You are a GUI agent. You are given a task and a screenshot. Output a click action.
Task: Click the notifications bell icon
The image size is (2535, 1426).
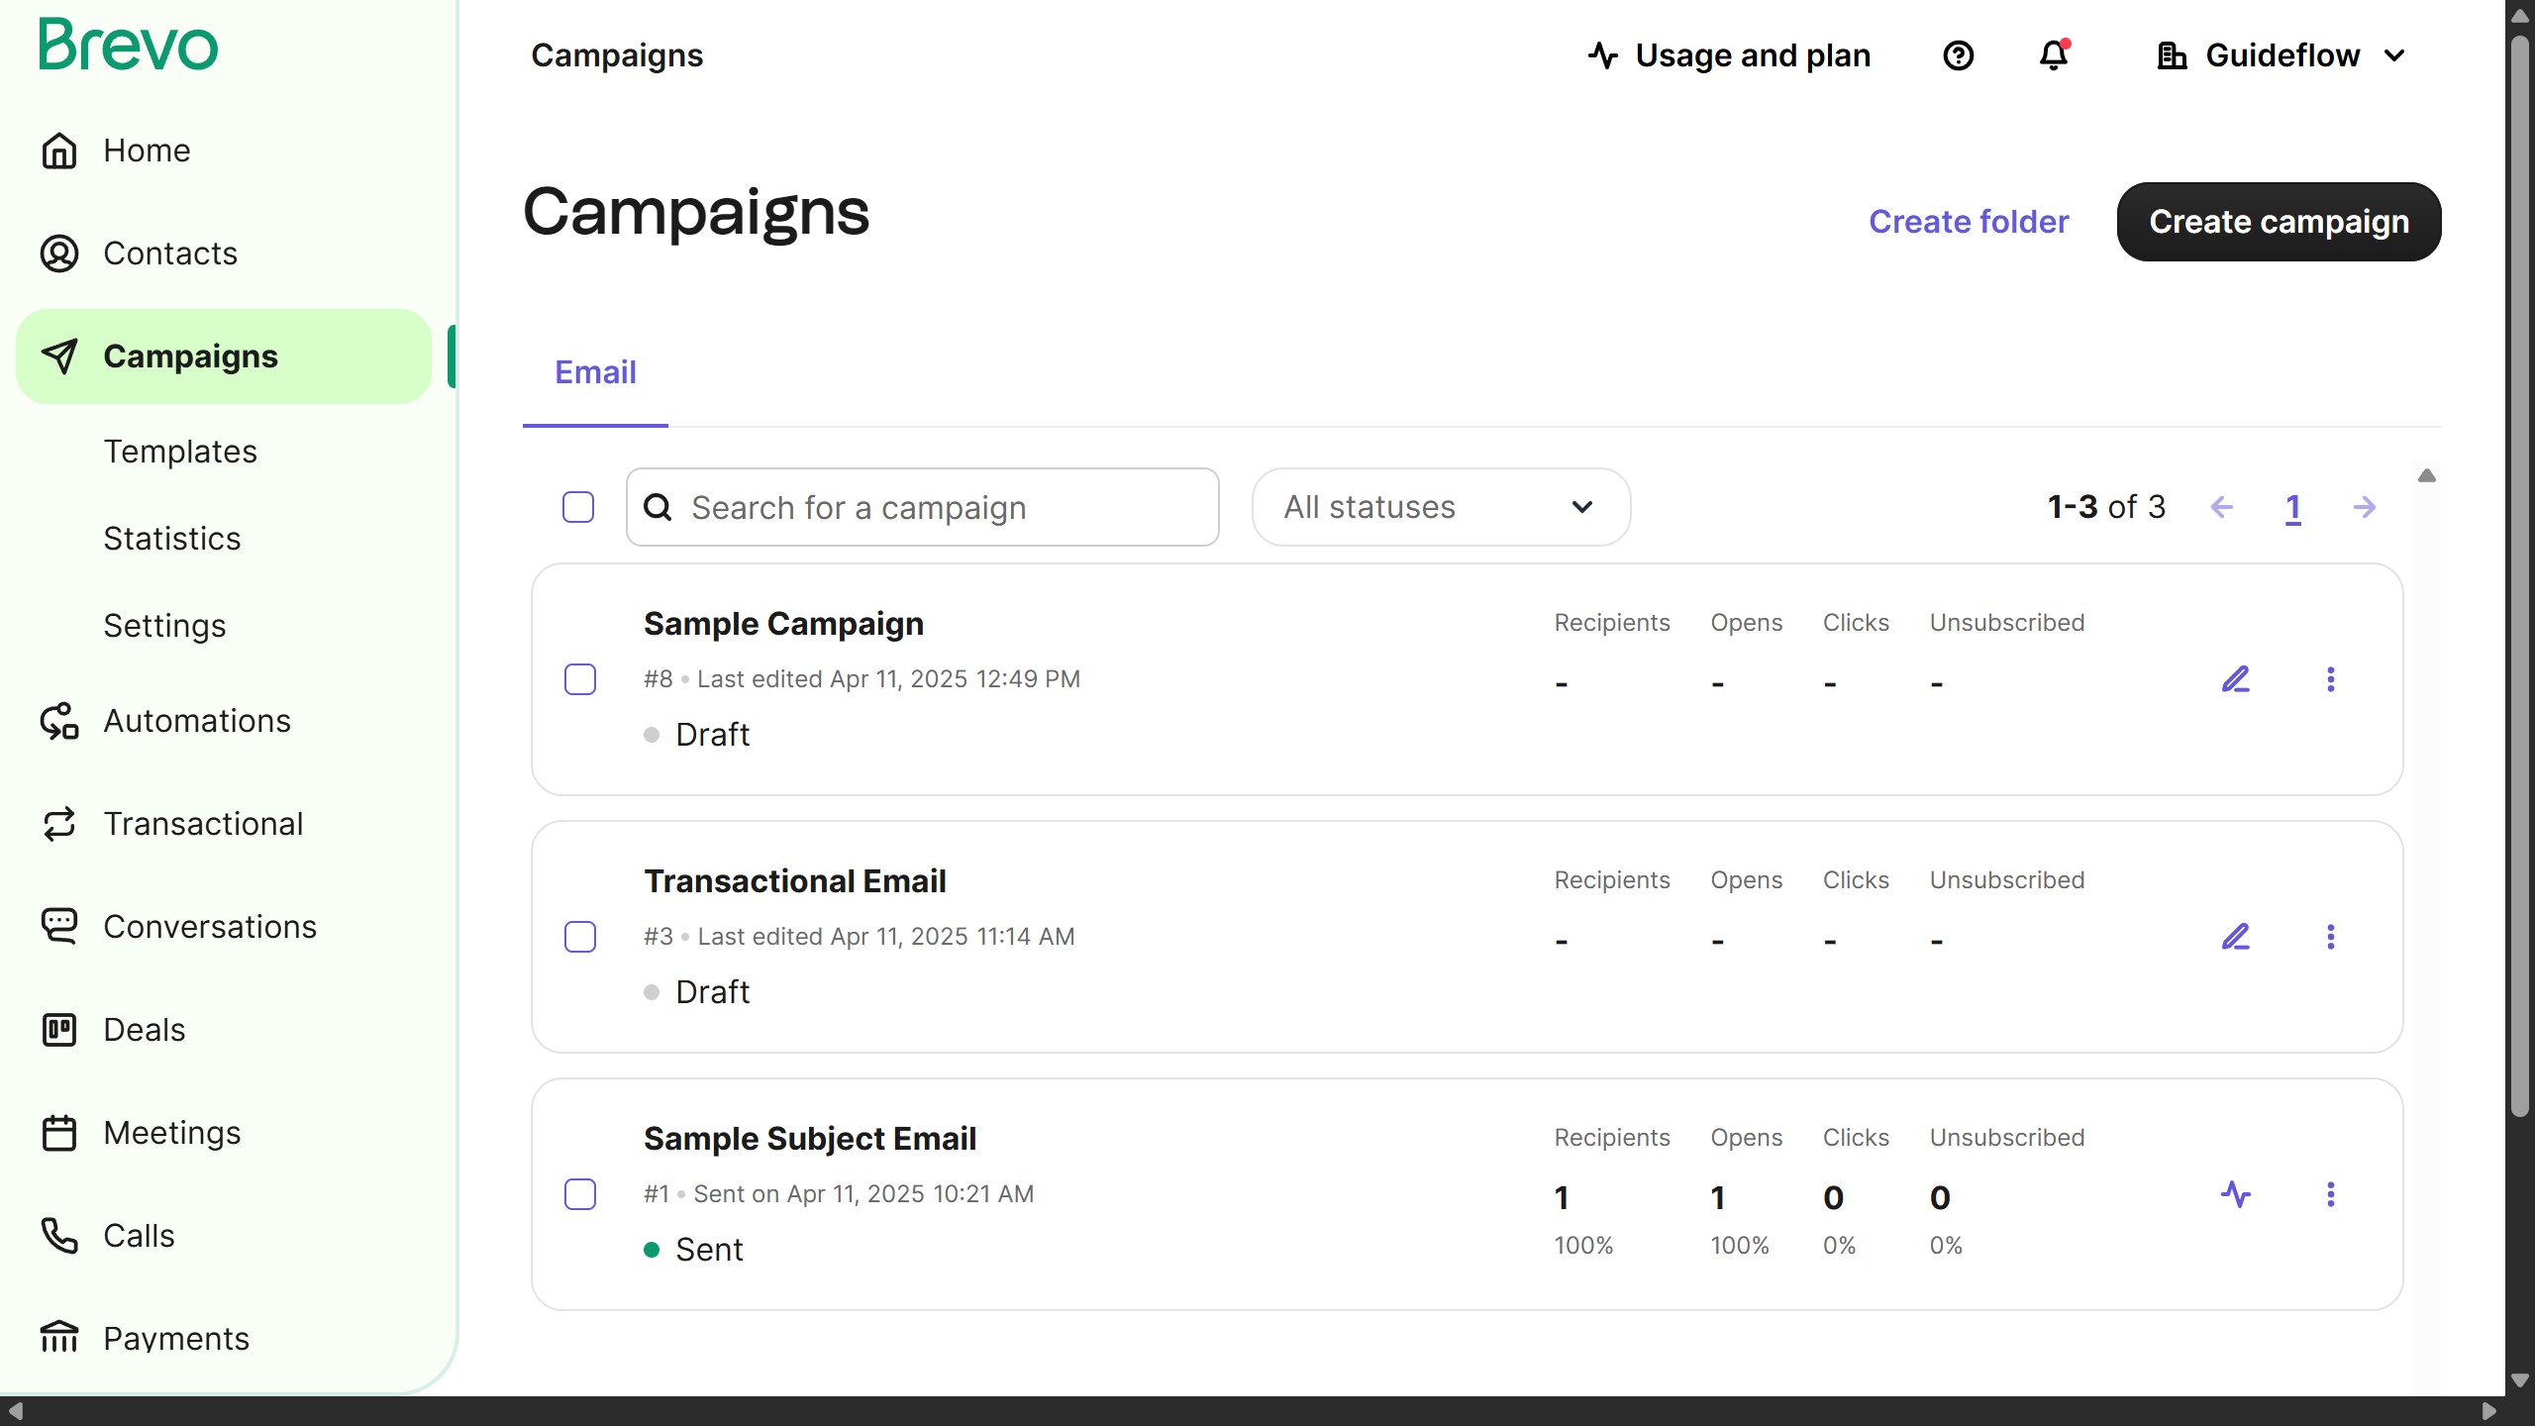pyautogui.click(x=2054, y=55)
